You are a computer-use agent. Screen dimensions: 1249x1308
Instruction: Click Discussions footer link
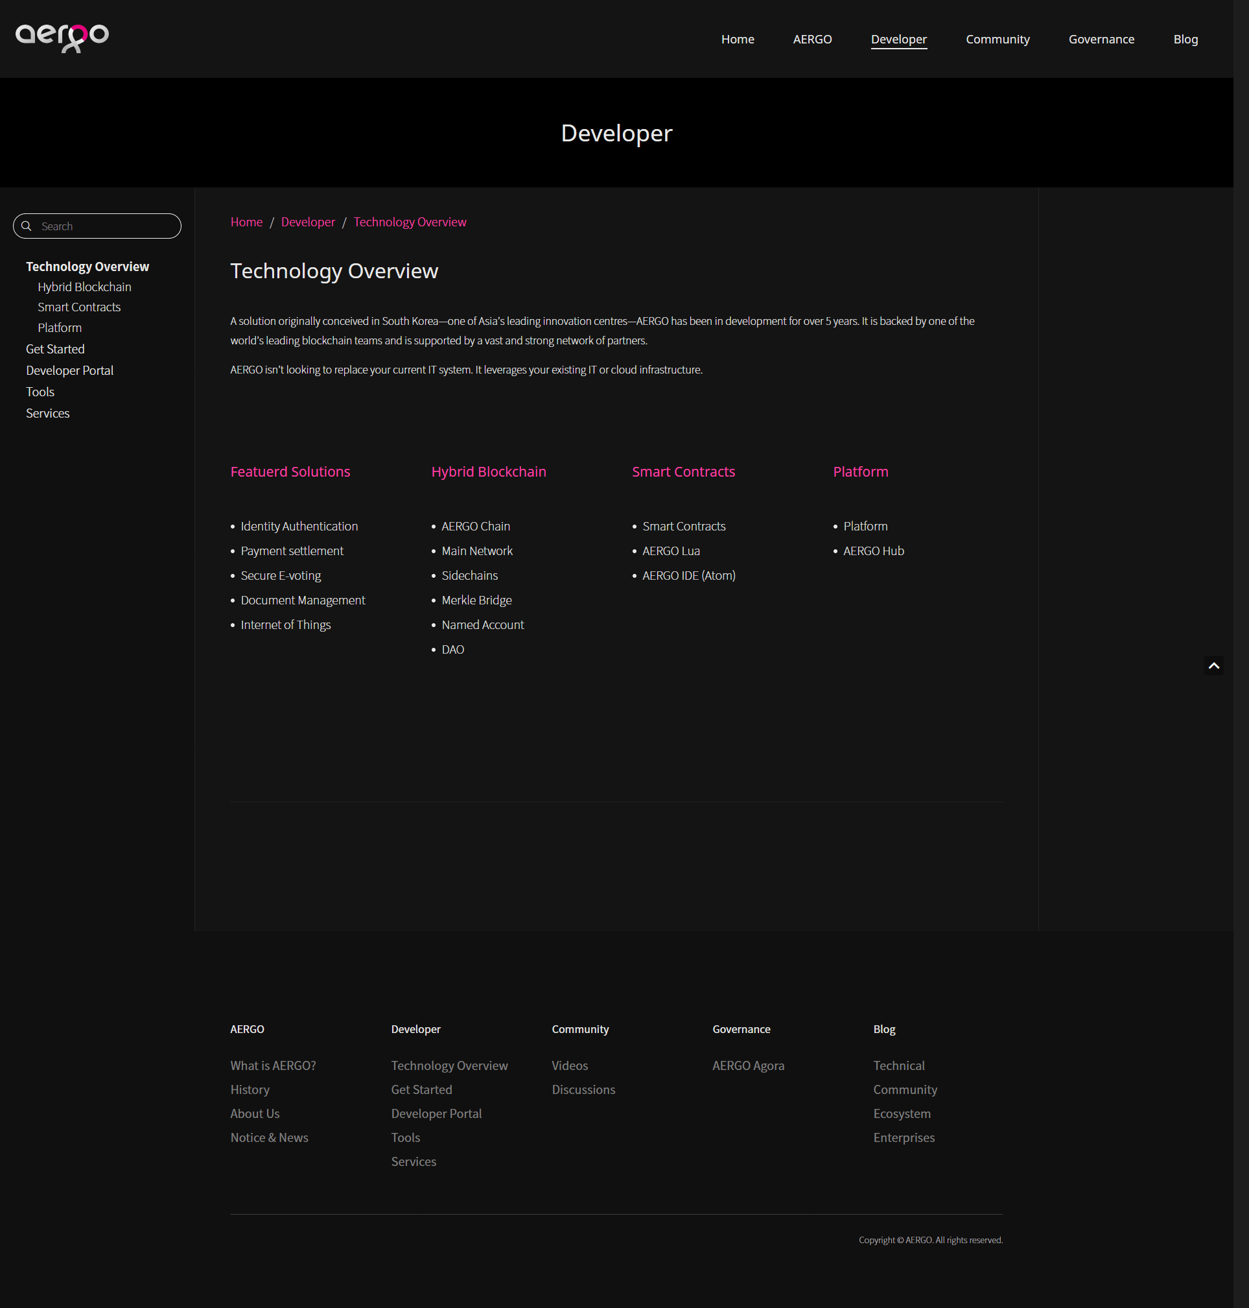[x=584, y=1089]
